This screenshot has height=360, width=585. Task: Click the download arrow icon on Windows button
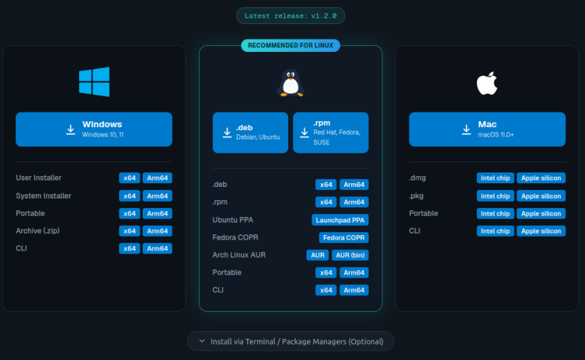tap(70, 130)
